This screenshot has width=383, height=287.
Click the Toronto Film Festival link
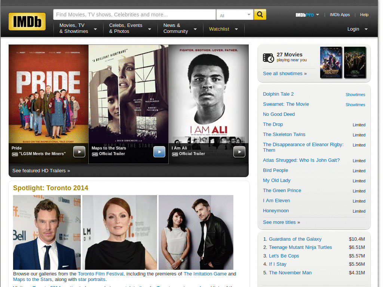(101, 274)
